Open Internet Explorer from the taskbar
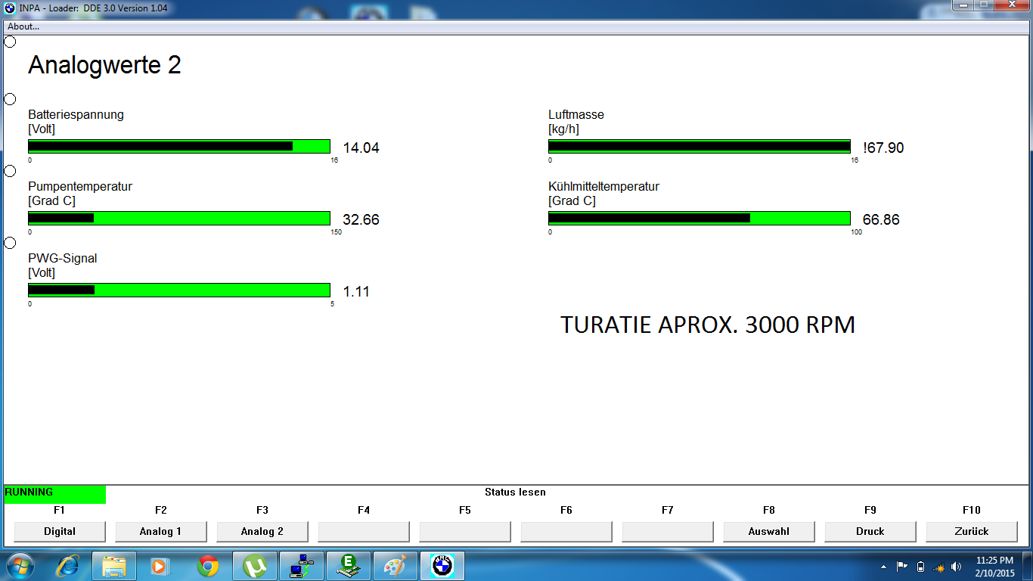 pos(68,566)
